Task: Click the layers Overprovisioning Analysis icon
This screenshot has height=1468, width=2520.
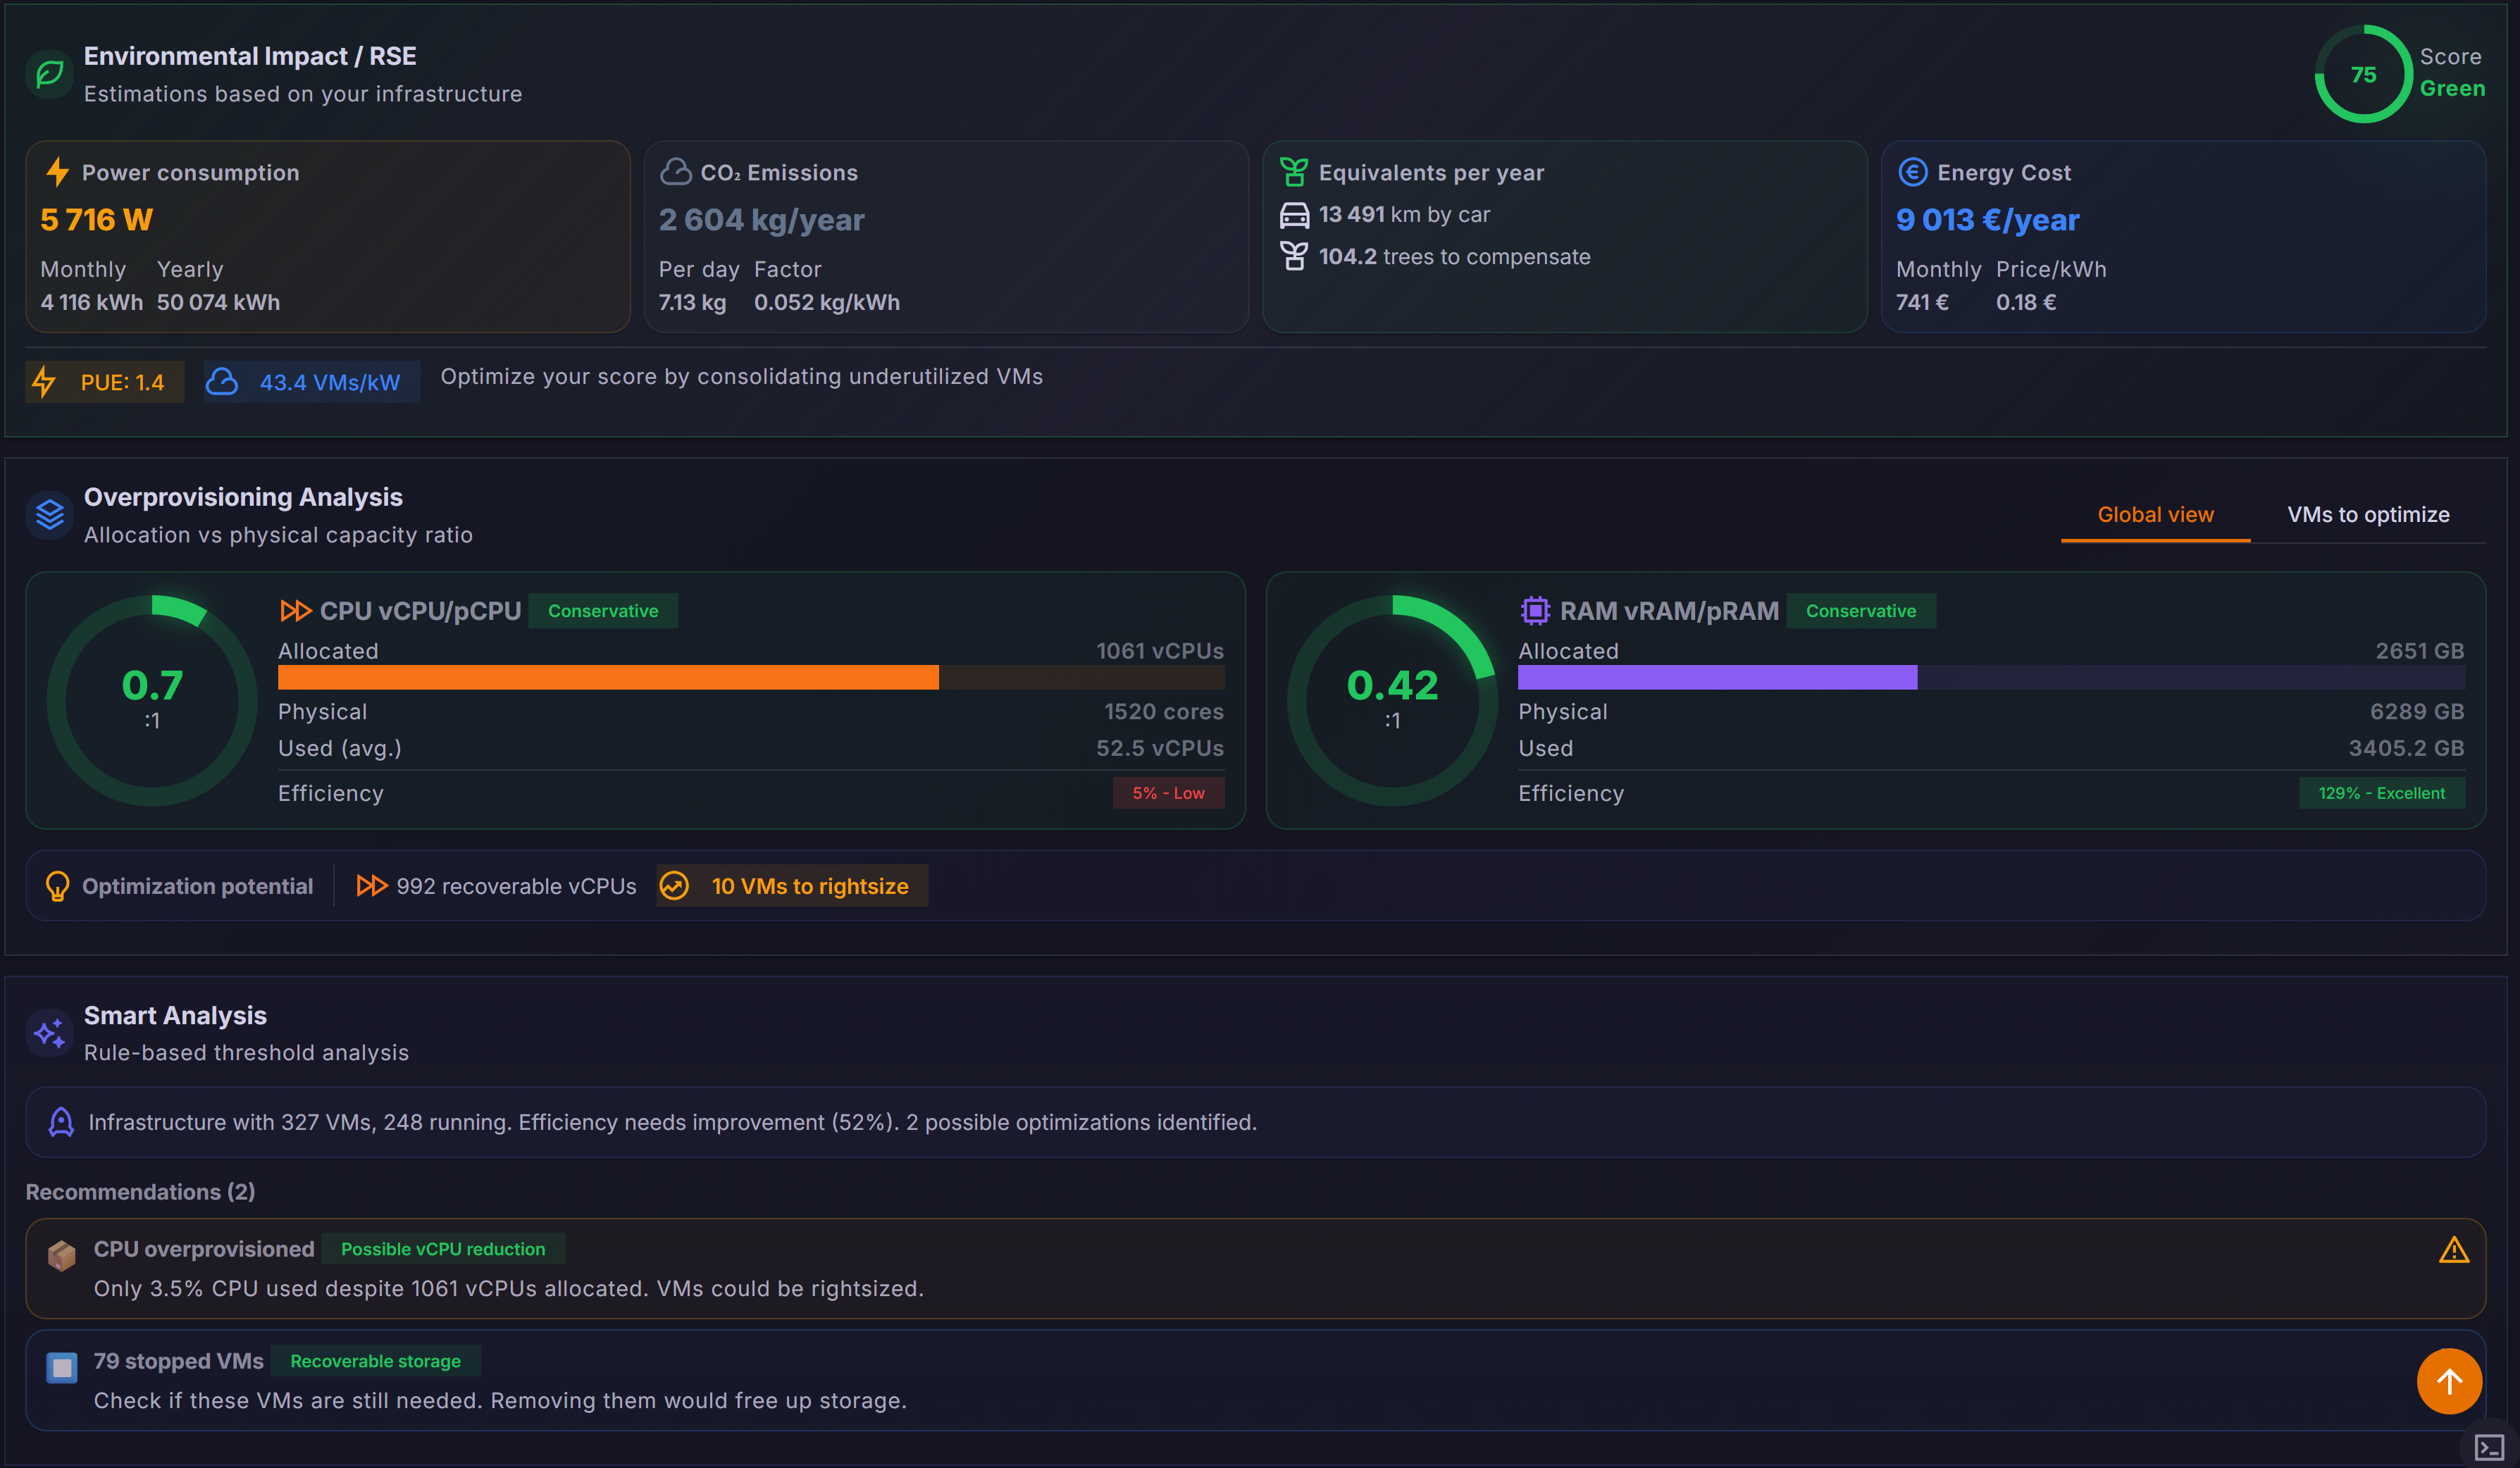Action: [x=49, y=515]
